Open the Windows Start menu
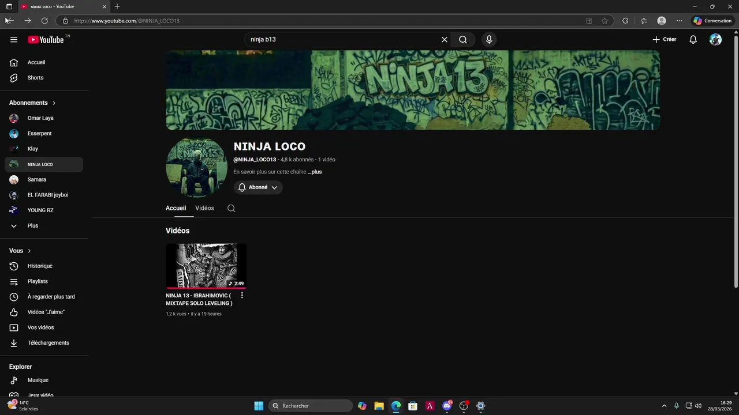739x415 pixels. (x=259, y=406)
